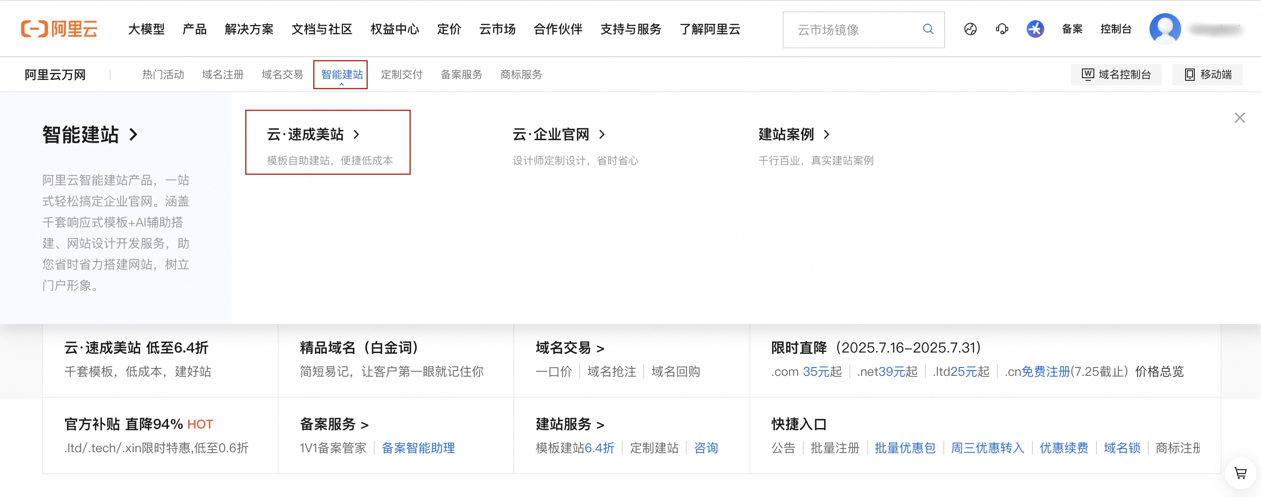Click the 域名回购 link
The height and width of the screenshot is (497, 1261).
(x=676, y=371)
